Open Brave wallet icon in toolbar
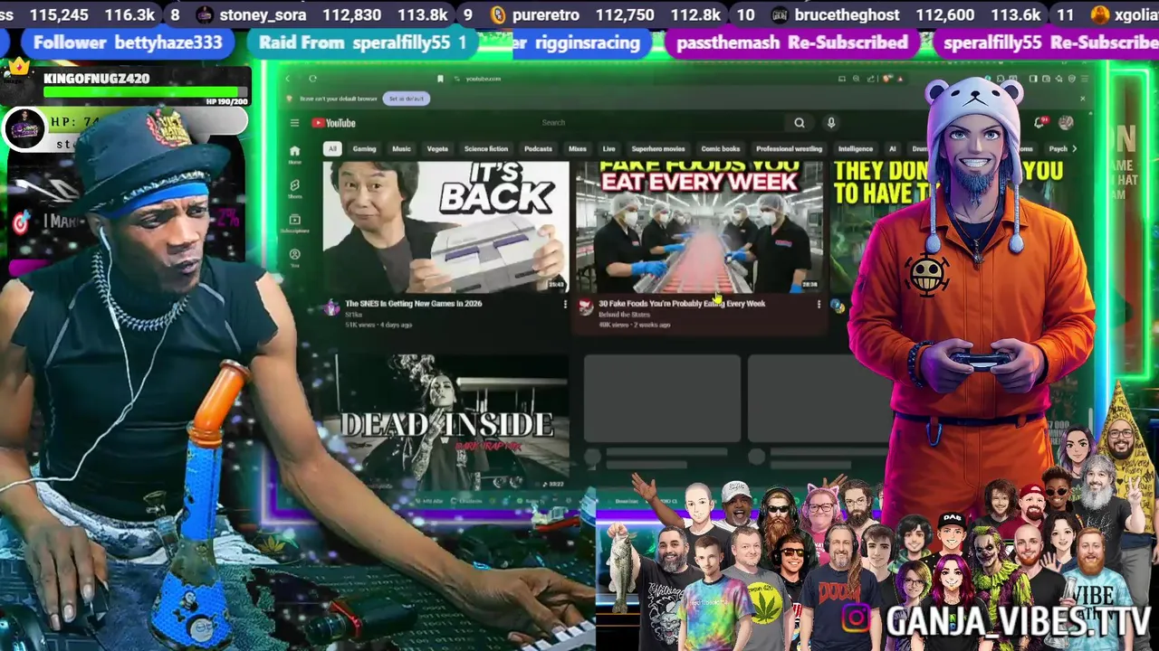The height and width of the screenshot is (651, 1159). pos(1046,79)
